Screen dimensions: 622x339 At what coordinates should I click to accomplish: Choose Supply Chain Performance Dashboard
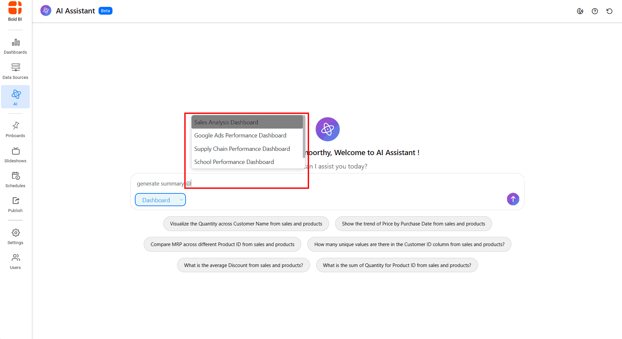(247, 149)
